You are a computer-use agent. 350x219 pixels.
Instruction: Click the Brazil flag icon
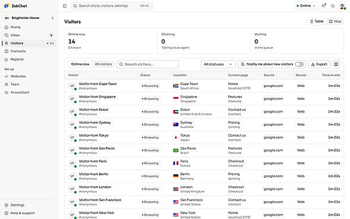176,151
